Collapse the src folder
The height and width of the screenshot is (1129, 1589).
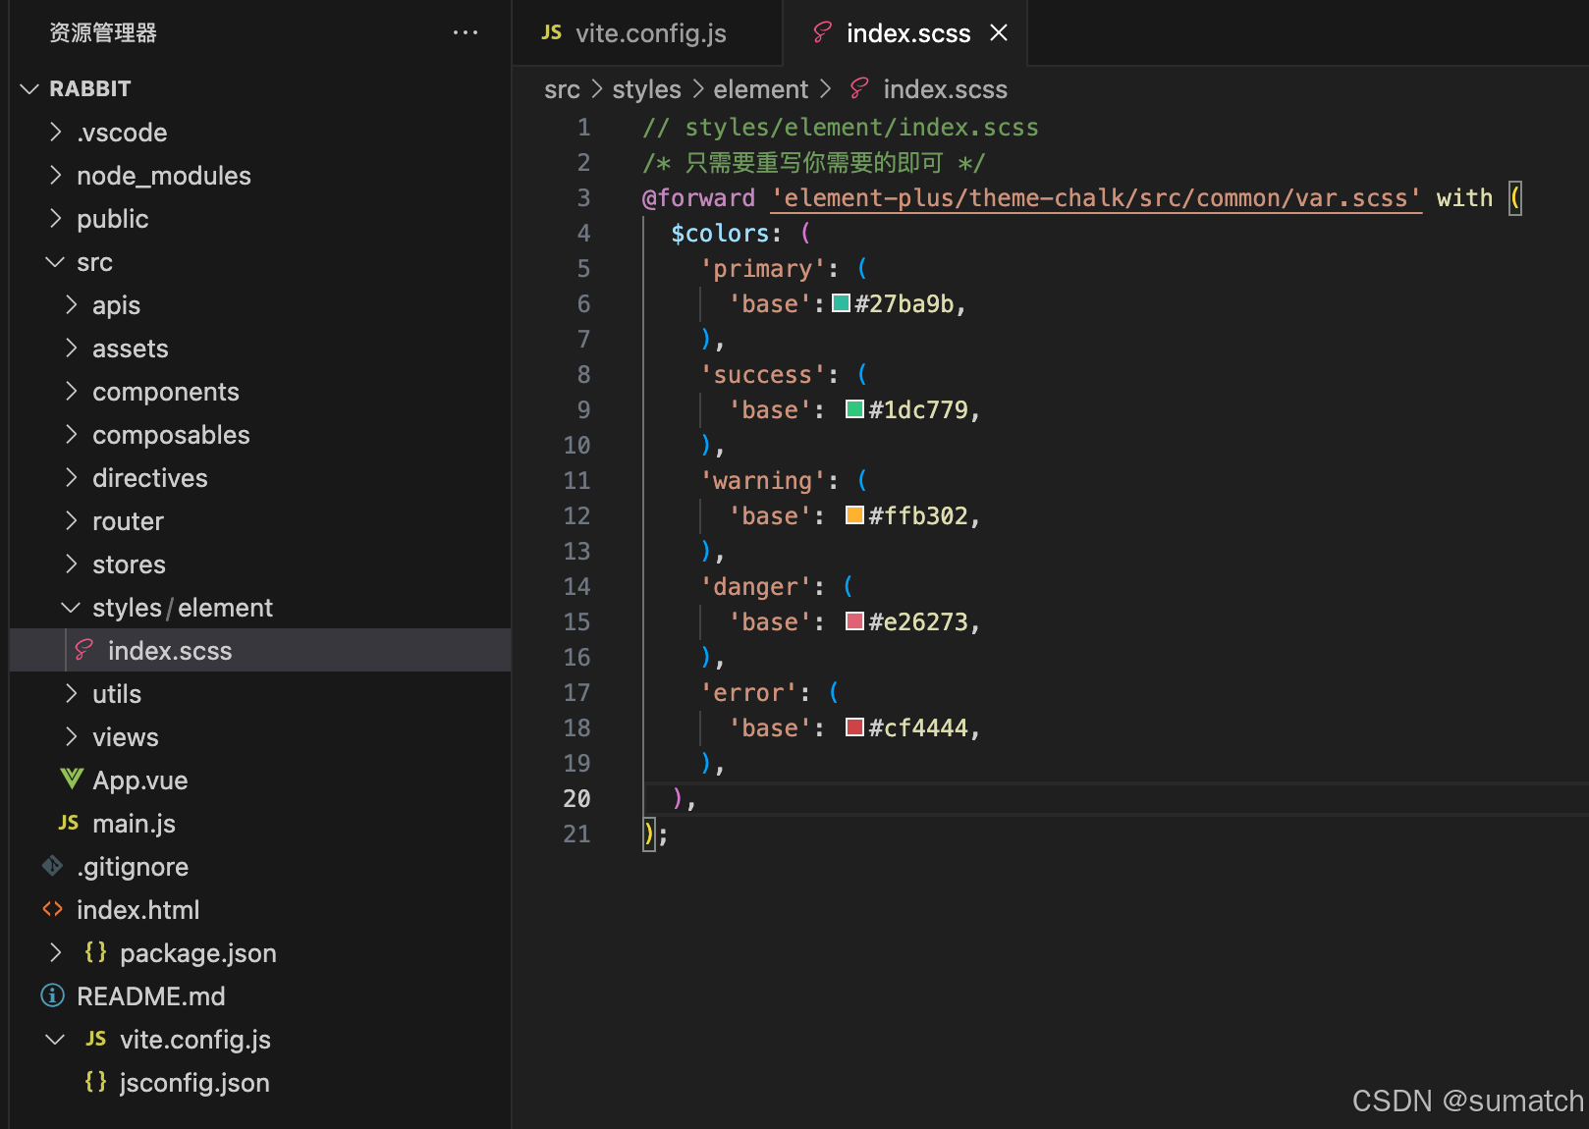pyautogui.click(x=56, y=261)
